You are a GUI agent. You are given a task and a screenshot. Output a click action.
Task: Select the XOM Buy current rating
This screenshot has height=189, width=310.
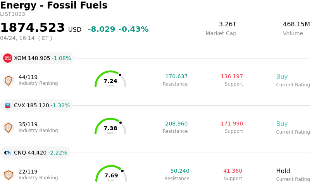pos(282,77)
